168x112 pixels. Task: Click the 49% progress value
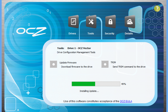point(123,84)
